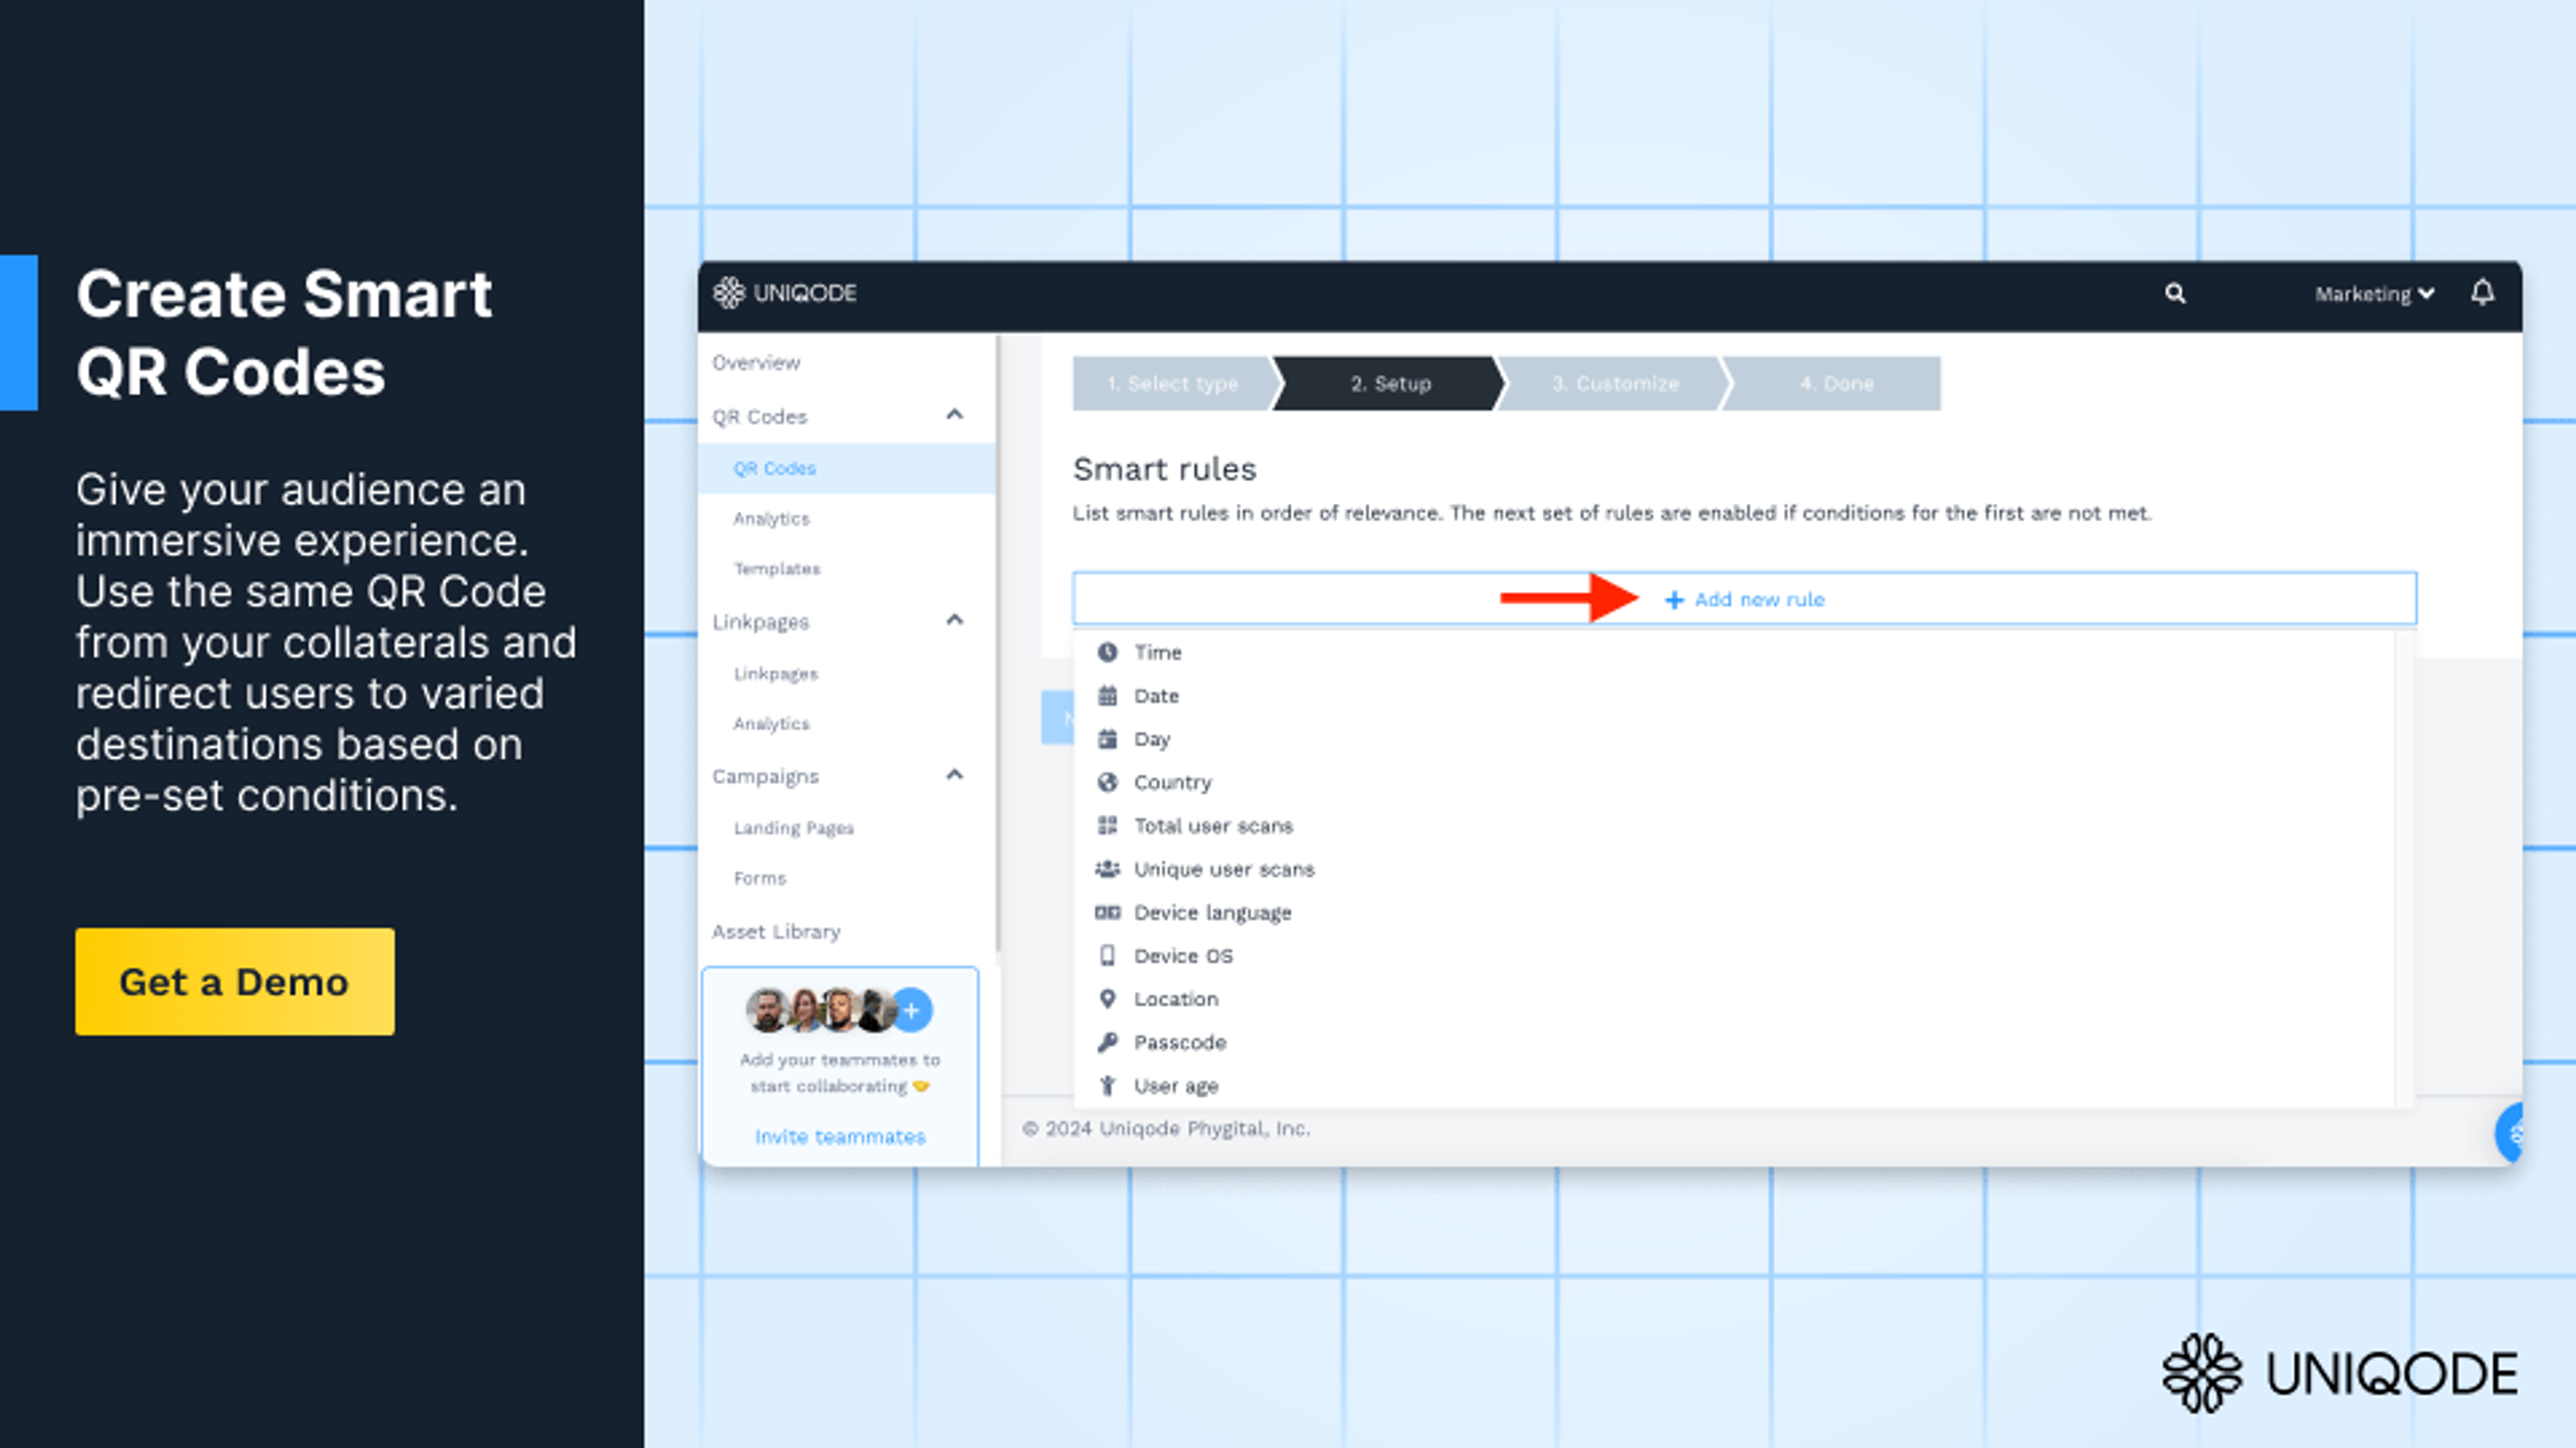The image size is (2576, 1448).
Task: Open the notifications bell
Action: [2482, 293]
